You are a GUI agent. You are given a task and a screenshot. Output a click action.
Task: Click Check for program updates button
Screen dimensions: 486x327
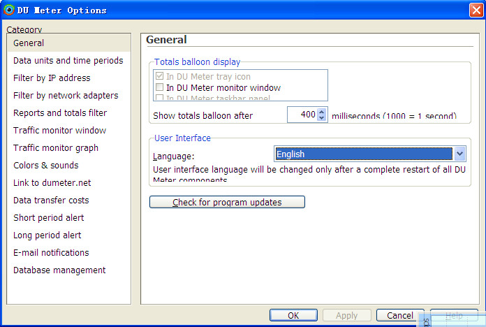(x=227, y=202)
